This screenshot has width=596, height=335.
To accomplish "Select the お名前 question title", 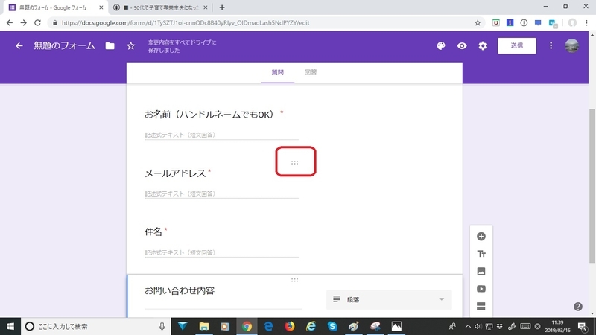I will (209, 115).
